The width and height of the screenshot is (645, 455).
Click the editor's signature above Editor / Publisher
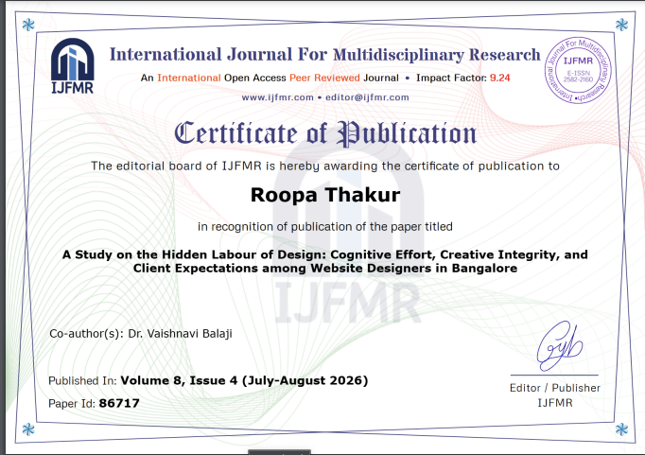(560, 345)
